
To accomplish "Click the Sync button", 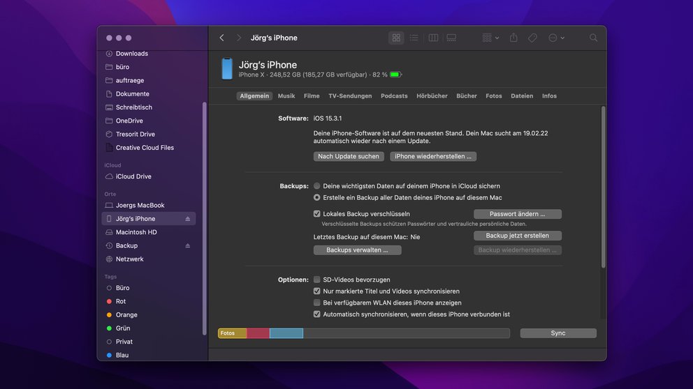I will [558, 333].
